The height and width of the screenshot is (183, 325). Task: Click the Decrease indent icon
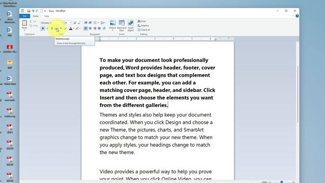86,23
